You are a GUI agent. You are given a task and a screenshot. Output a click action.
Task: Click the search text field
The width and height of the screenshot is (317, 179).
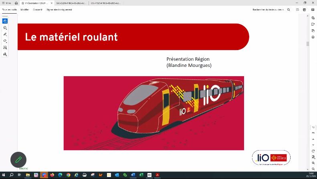click(x=268, y=10)
